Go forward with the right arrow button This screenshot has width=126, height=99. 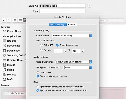click(9, 20)
